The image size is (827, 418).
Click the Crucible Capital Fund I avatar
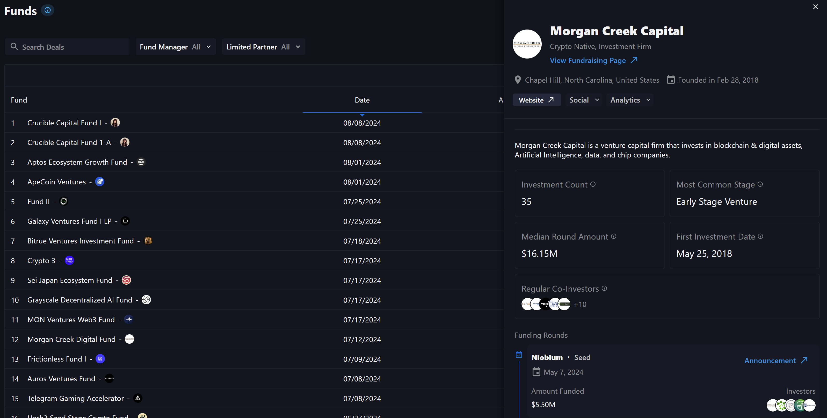[115, 123]
